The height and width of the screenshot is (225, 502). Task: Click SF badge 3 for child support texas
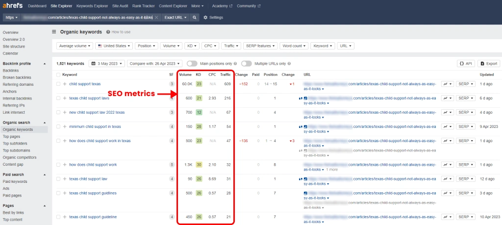[x=172, y=84]
